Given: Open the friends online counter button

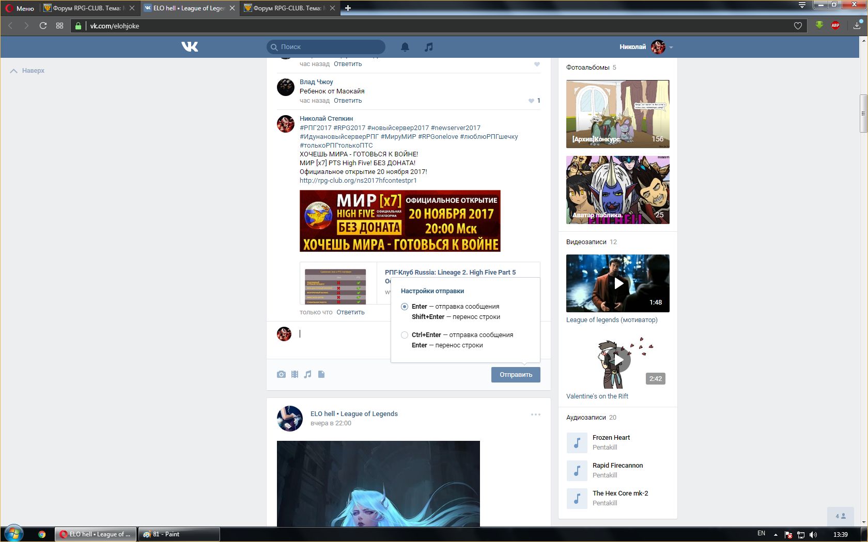Looking at the screenshot, I should pyautogui.click(x=841, y=516).
